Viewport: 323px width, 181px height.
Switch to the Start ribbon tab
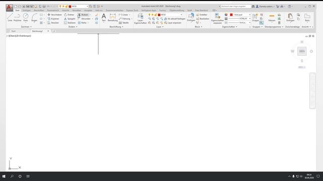click(17, 10)
